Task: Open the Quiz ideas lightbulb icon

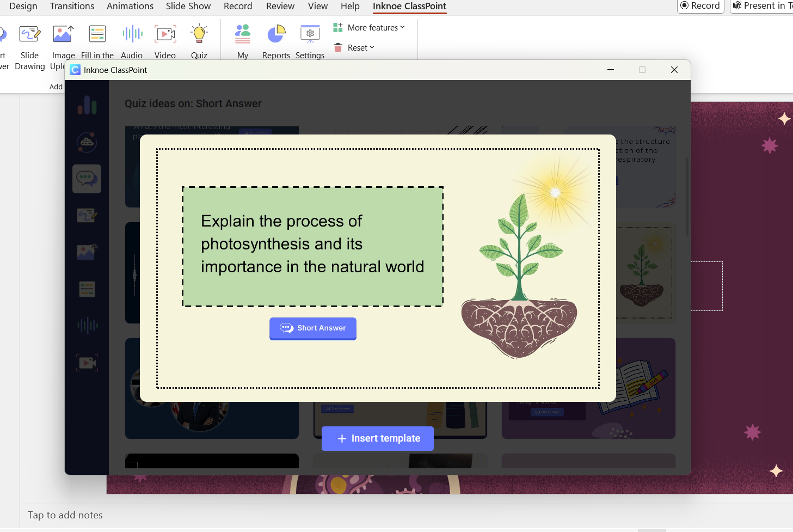Action: 199,34
